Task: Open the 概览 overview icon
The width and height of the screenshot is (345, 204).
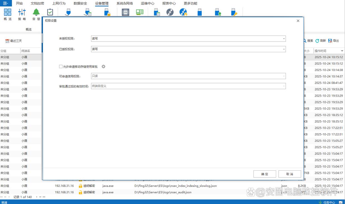Action: 7,12
